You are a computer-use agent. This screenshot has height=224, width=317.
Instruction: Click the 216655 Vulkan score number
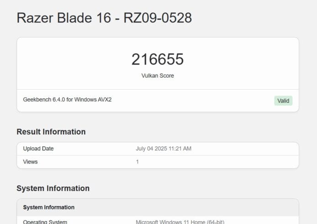pos(158,59)
